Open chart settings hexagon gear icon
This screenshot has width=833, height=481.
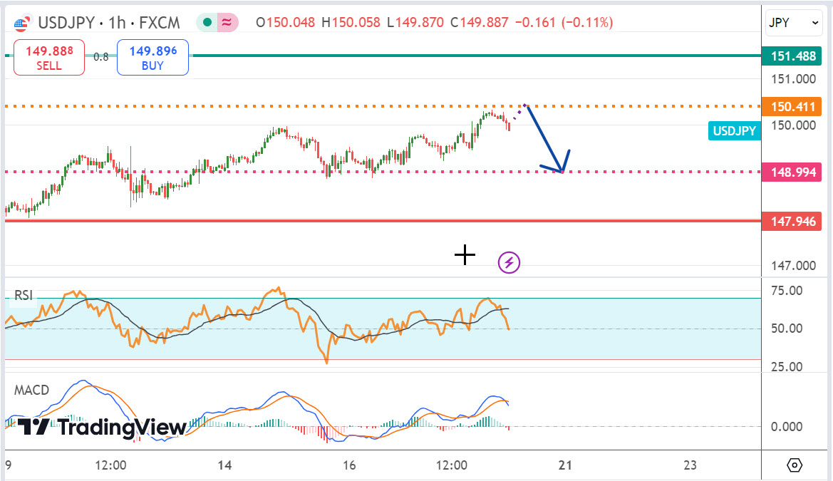point(795,465)
